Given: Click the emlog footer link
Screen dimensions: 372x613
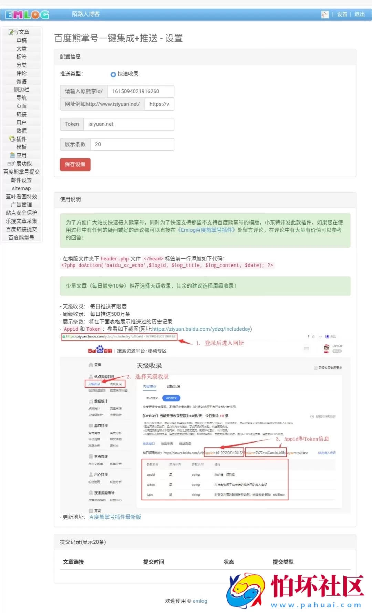Looking at the screenshot, I should pos(200,601).
